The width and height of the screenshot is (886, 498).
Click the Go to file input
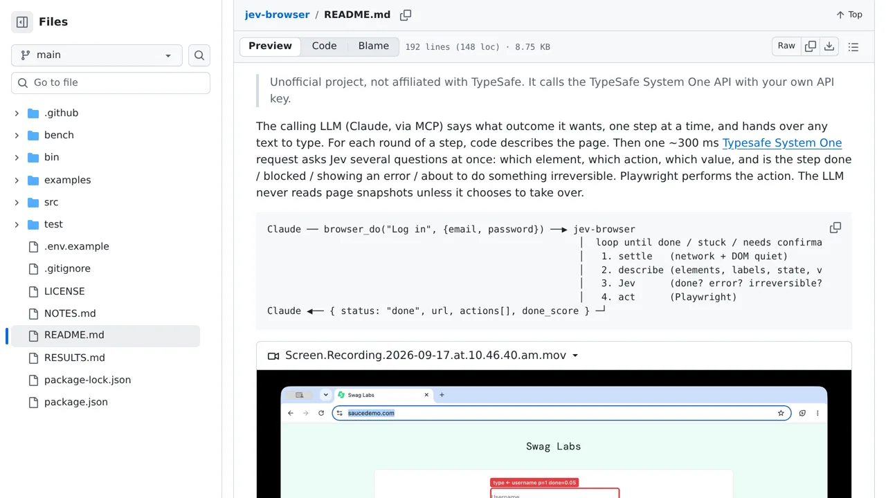[x=111, y=83]
